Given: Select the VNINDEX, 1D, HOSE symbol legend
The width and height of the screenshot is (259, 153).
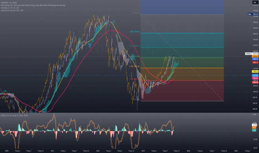Looking at the screenshot, I should pos(9,3).
